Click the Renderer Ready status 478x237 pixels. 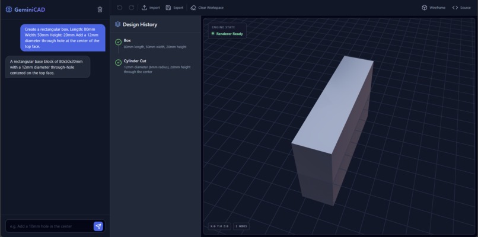(x=227, y=34)
